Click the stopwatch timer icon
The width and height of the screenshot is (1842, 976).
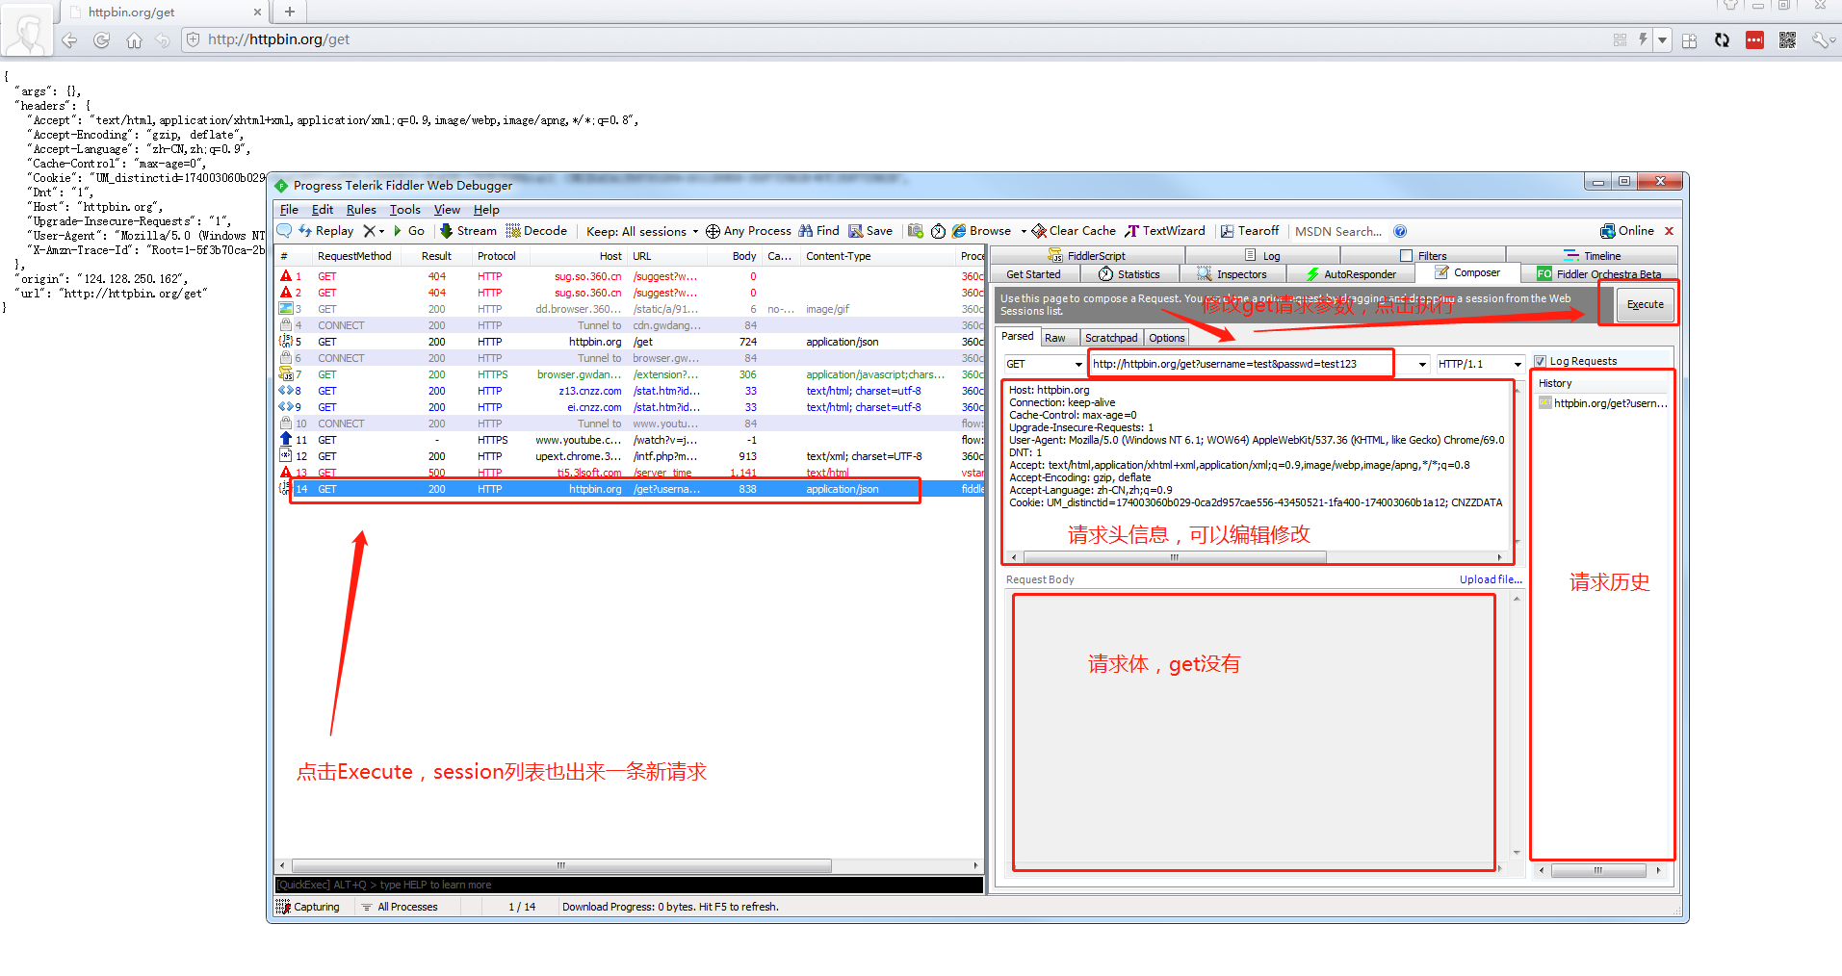pyautogui.click(x=938, y=231)
